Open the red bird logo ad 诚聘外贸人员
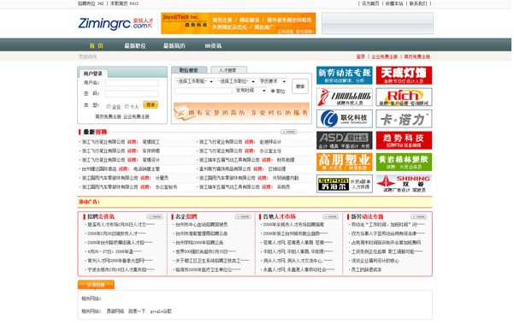The height and width of the screenshot is (325, 514). pyautogui.click(x=344, y=97)
